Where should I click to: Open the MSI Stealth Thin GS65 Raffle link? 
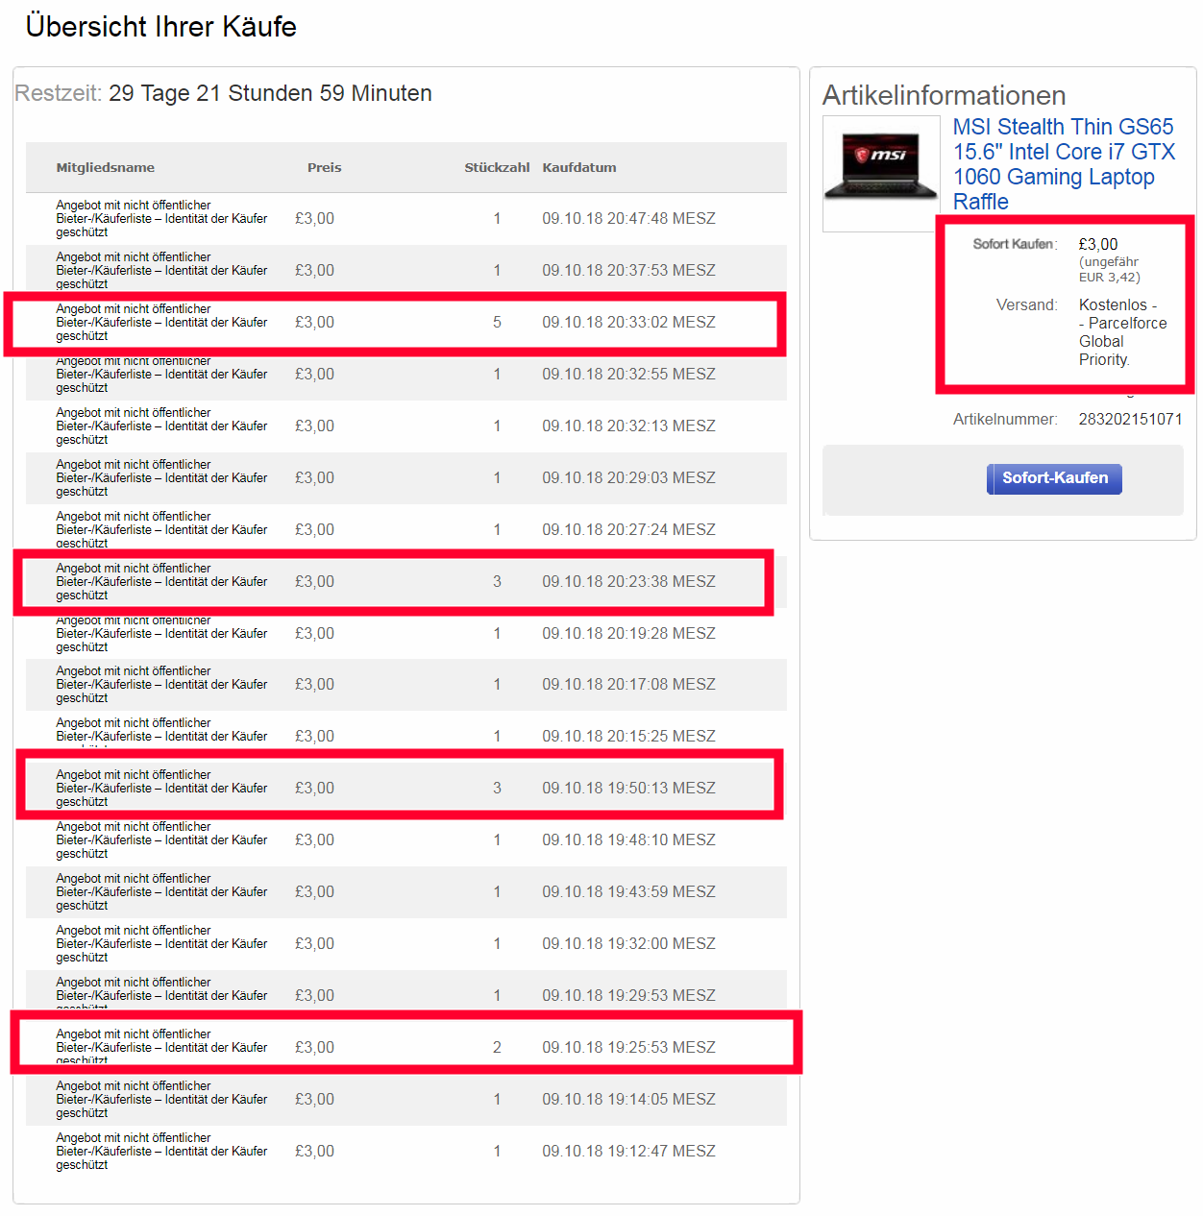click(x=1064, y=164)
